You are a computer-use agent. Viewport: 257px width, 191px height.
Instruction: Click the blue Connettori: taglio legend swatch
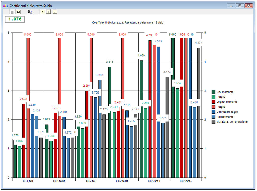pos(214,112)
